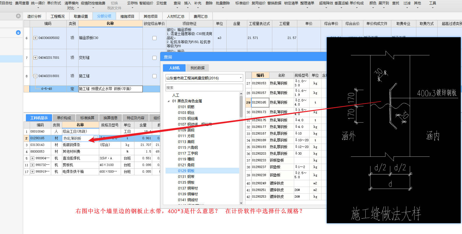Open the 插入 toolbar dropdown
This screenshot has width=462, height=234.
click(x=188, y=8)
